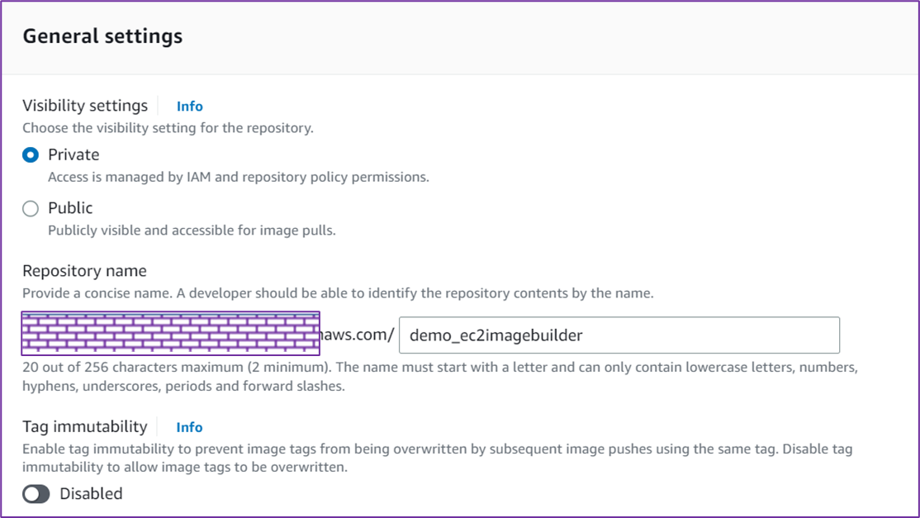Open Info link beside Tag immutability
Image resolution: width=920 pixels, height=518 pixels.
[x=189, y=427]
